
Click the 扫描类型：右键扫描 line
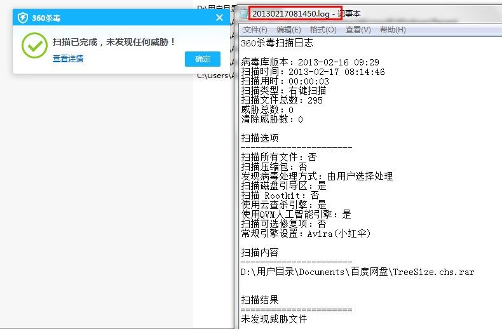point(283,91)
